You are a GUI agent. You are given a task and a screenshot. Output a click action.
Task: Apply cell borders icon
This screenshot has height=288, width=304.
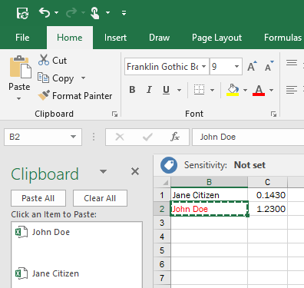click(x=199, y=90)
